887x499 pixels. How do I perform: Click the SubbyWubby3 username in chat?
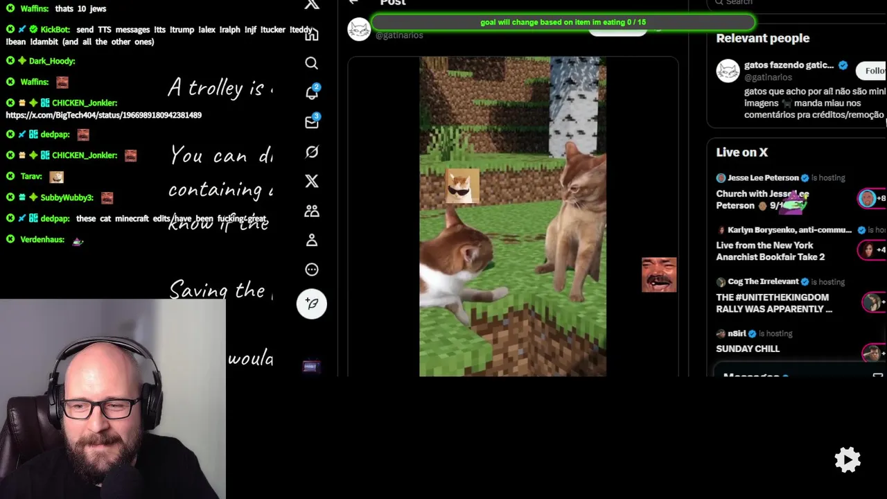[67, 198]
